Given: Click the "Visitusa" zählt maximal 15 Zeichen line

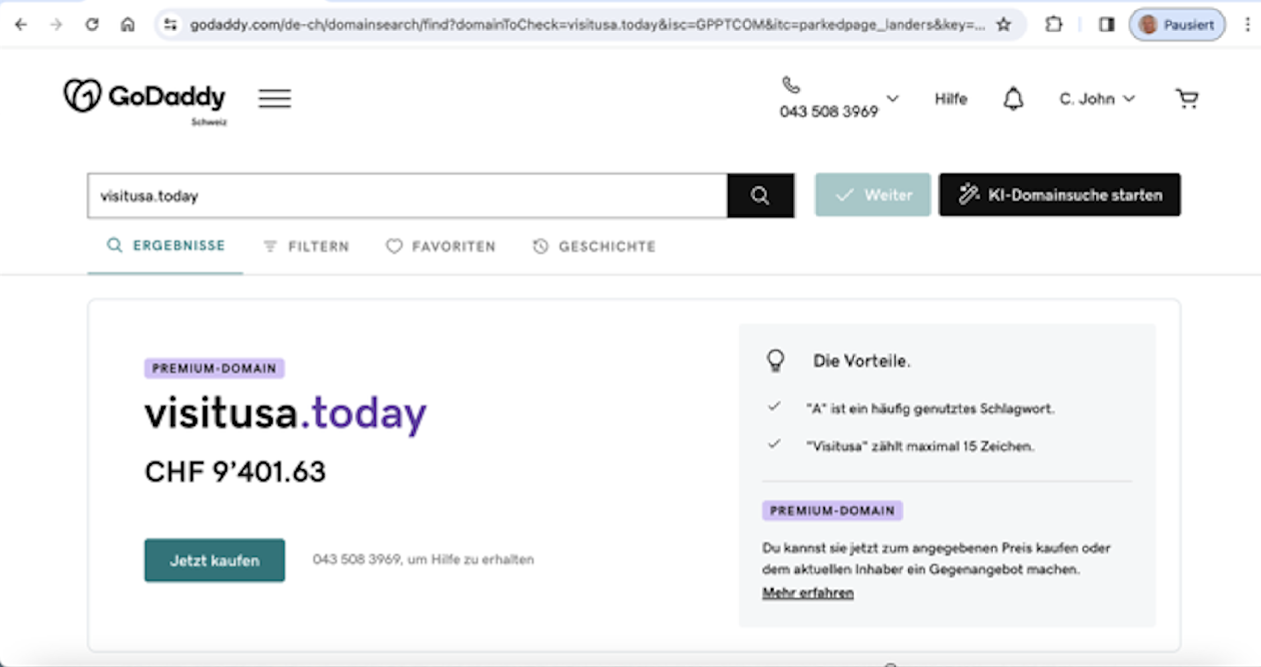Looking at the screenshot, I should pos(920,447).
